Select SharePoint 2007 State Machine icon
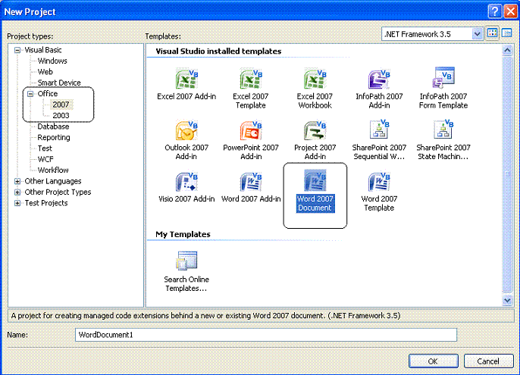520x375 pixels. (443, 129)
